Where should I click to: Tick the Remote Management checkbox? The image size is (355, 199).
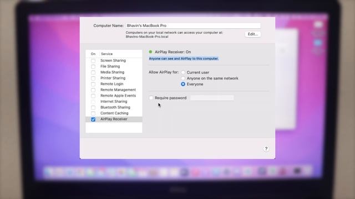(93, 90)
